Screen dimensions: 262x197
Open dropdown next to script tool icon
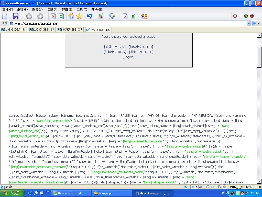pos(106,16)
